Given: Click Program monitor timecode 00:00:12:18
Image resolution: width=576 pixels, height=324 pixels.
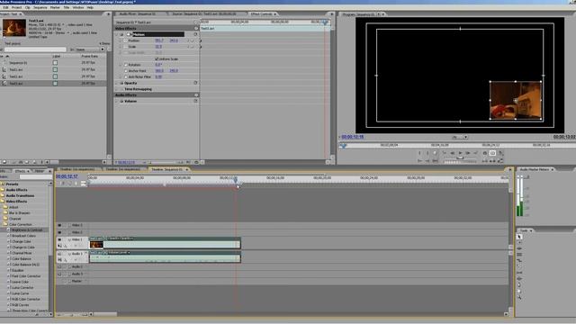Looking at the screenshot, I should pyautogui.click(x=353, y=137).
